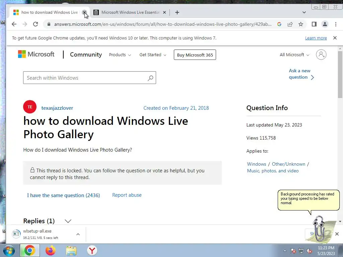343x257 pixels.
Task: Click the Google icon in address bar
Action: [x=279, y=24]
